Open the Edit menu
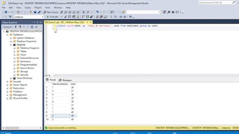 tap(11, 7)
